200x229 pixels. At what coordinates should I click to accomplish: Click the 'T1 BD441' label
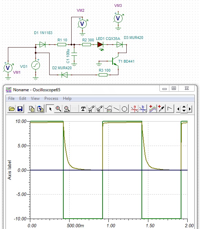[126, 61]
